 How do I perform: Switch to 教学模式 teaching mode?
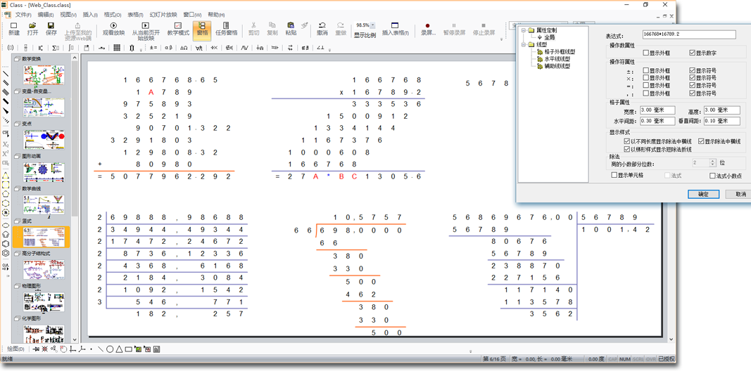(178, 28)
